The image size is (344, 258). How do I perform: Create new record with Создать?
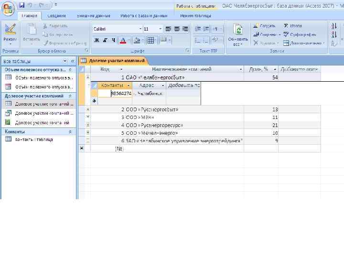[264, 26]
